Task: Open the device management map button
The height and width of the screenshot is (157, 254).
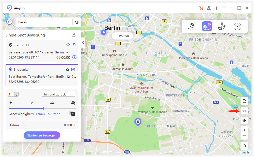Action: click(244, 101)
